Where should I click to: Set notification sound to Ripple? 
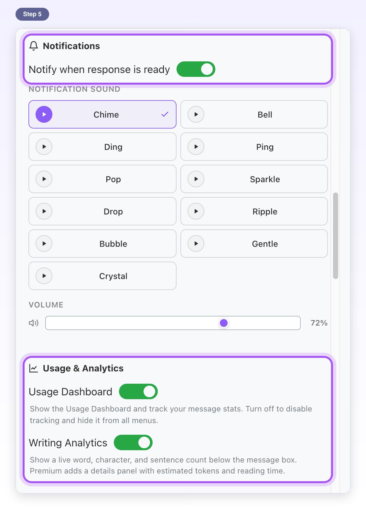pos(254,211)
